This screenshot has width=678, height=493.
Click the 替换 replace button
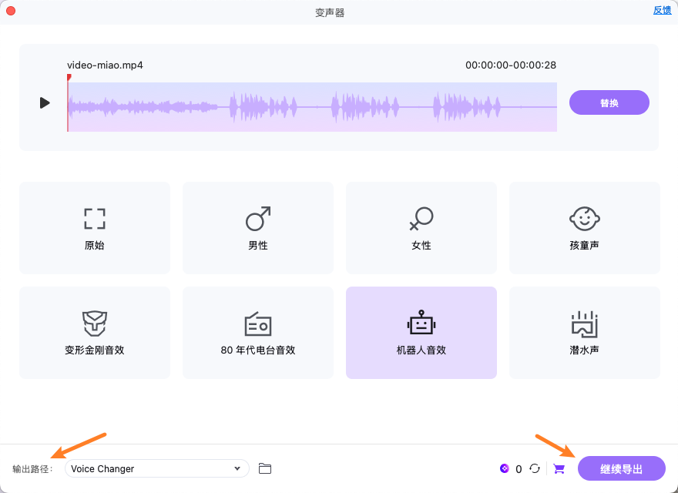(x=609, y=102)
